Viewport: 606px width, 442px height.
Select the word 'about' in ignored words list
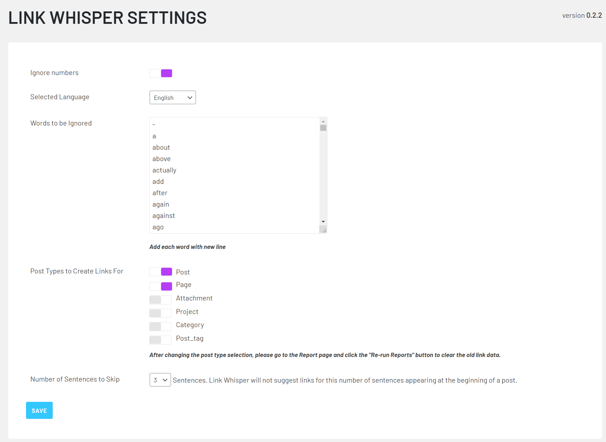161,147
